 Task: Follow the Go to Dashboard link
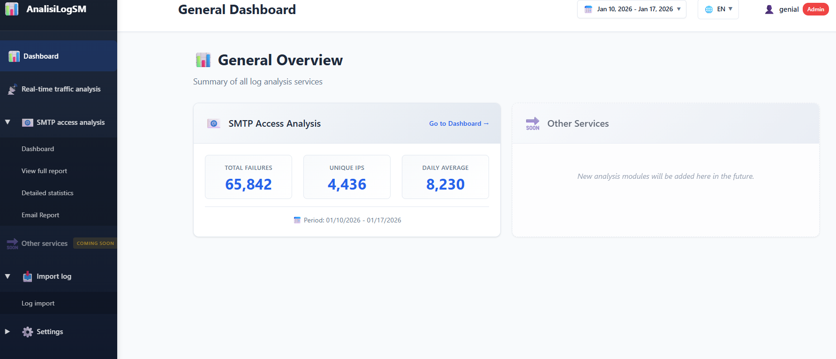459,123
